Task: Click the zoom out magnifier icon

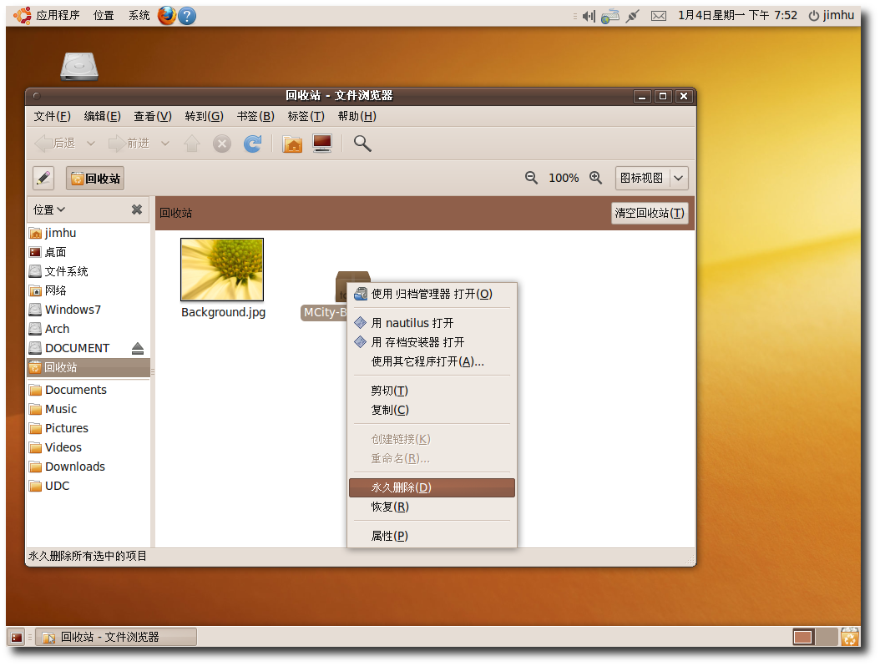Action: click(531, 178)
